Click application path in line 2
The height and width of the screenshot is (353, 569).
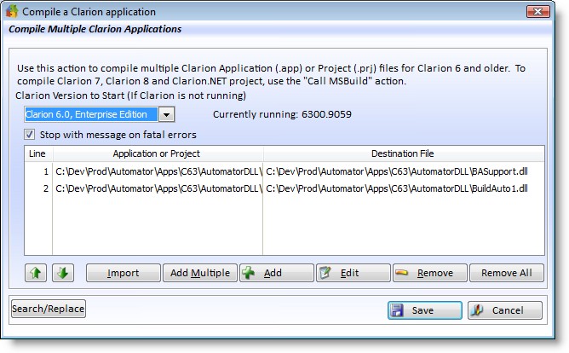point(158,188)
